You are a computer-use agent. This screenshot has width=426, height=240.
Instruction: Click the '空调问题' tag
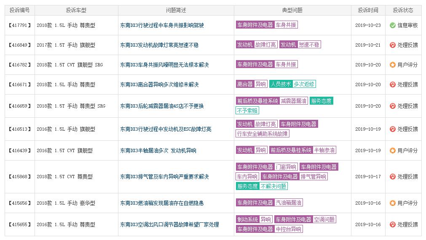point(324,219)
